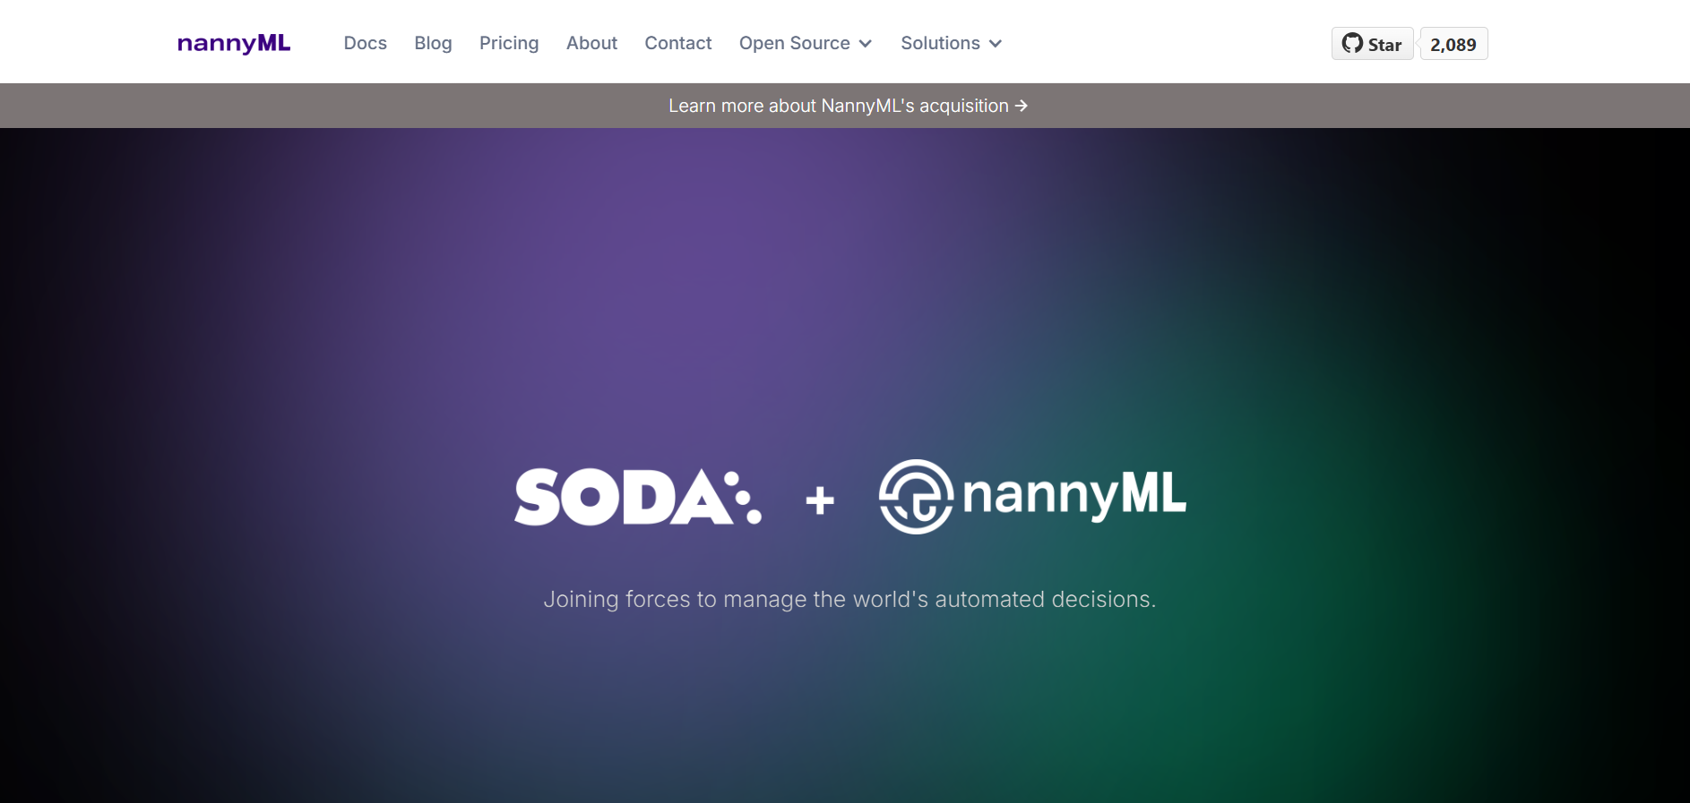View the 2,089 stargazers count
This screenshot has width=1690, height=803.
[1453, 44]
